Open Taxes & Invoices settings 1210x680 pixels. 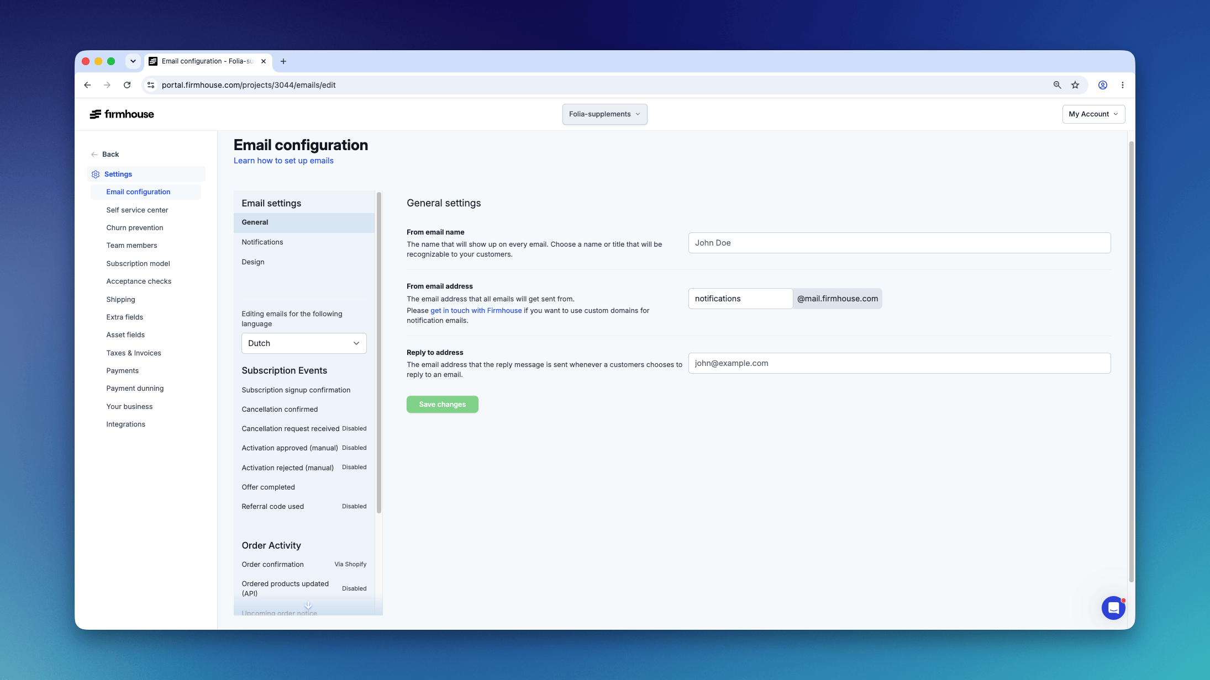(134, 353)
